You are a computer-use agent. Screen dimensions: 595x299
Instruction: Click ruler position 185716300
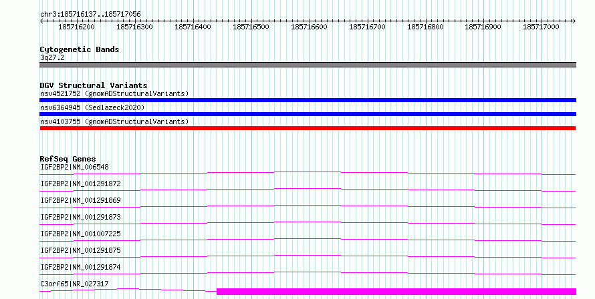[134, 27]
